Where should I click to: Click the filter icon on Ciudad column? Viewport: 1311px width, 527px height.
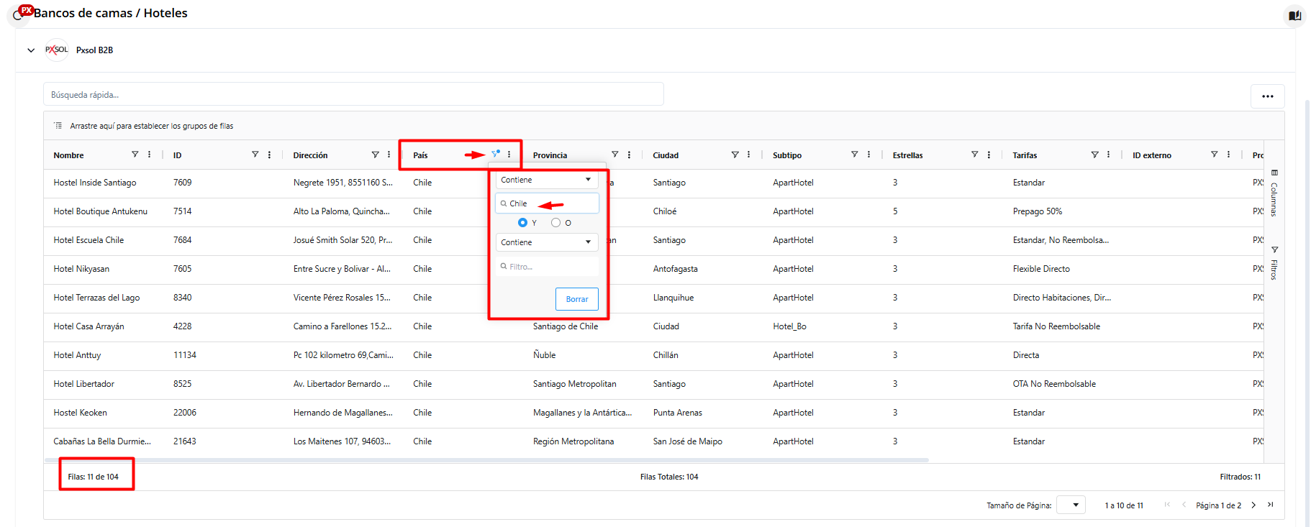point(735,155)
